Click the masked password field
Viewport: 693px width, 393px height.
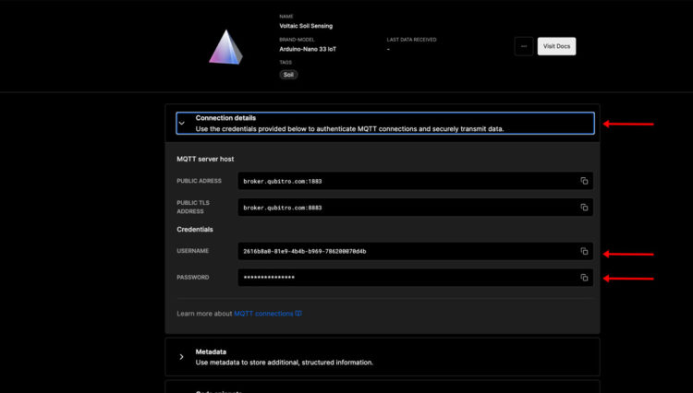(407, 277)
